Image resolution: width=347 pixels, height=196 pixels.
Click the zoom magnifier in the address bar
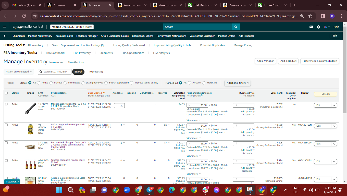point(302,16)
